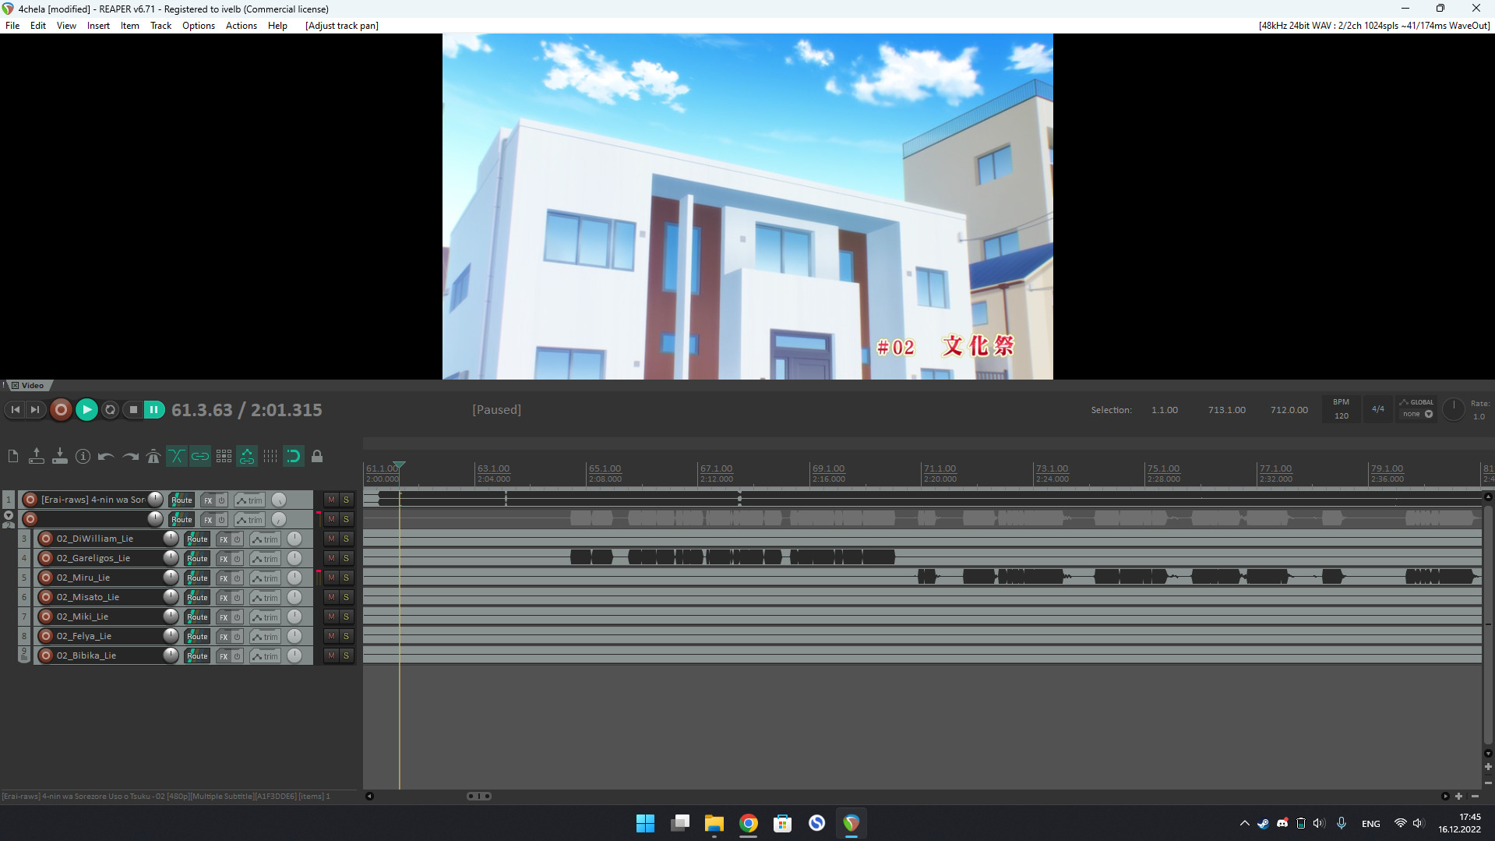
Task: Open the Actions menu
Action: [x=241, y=26]
